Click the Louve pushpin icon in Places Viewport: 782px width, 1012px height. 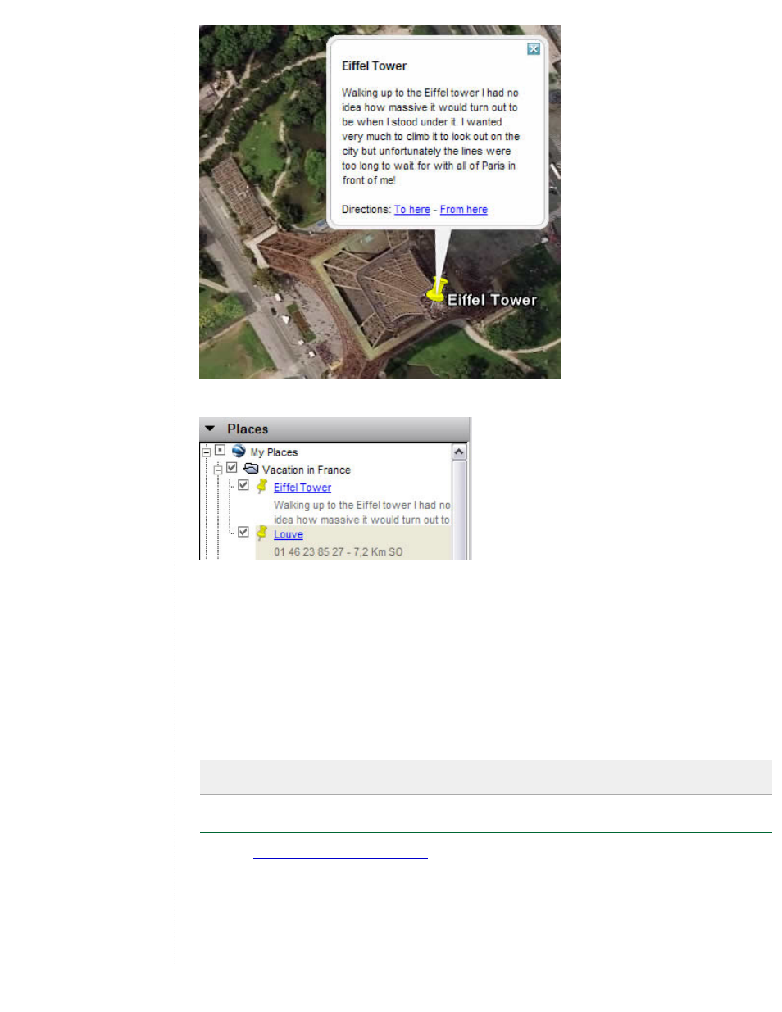(x=261, y=533)
